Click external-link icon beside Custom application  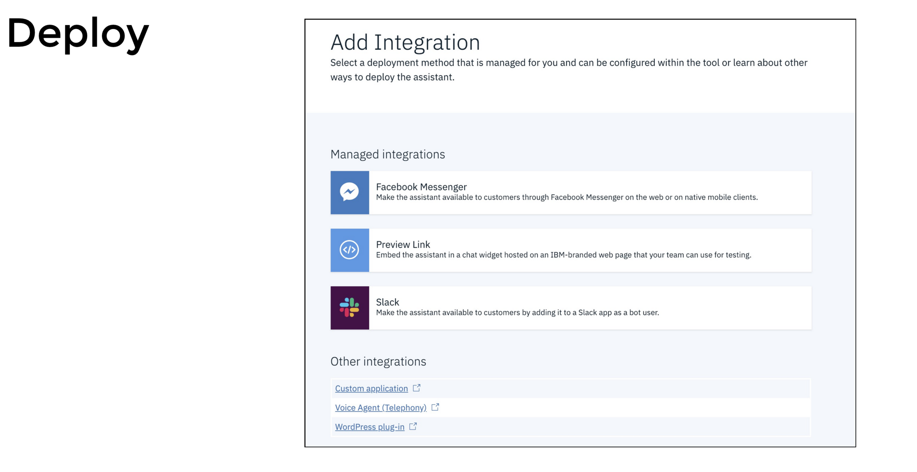(416, 388)
